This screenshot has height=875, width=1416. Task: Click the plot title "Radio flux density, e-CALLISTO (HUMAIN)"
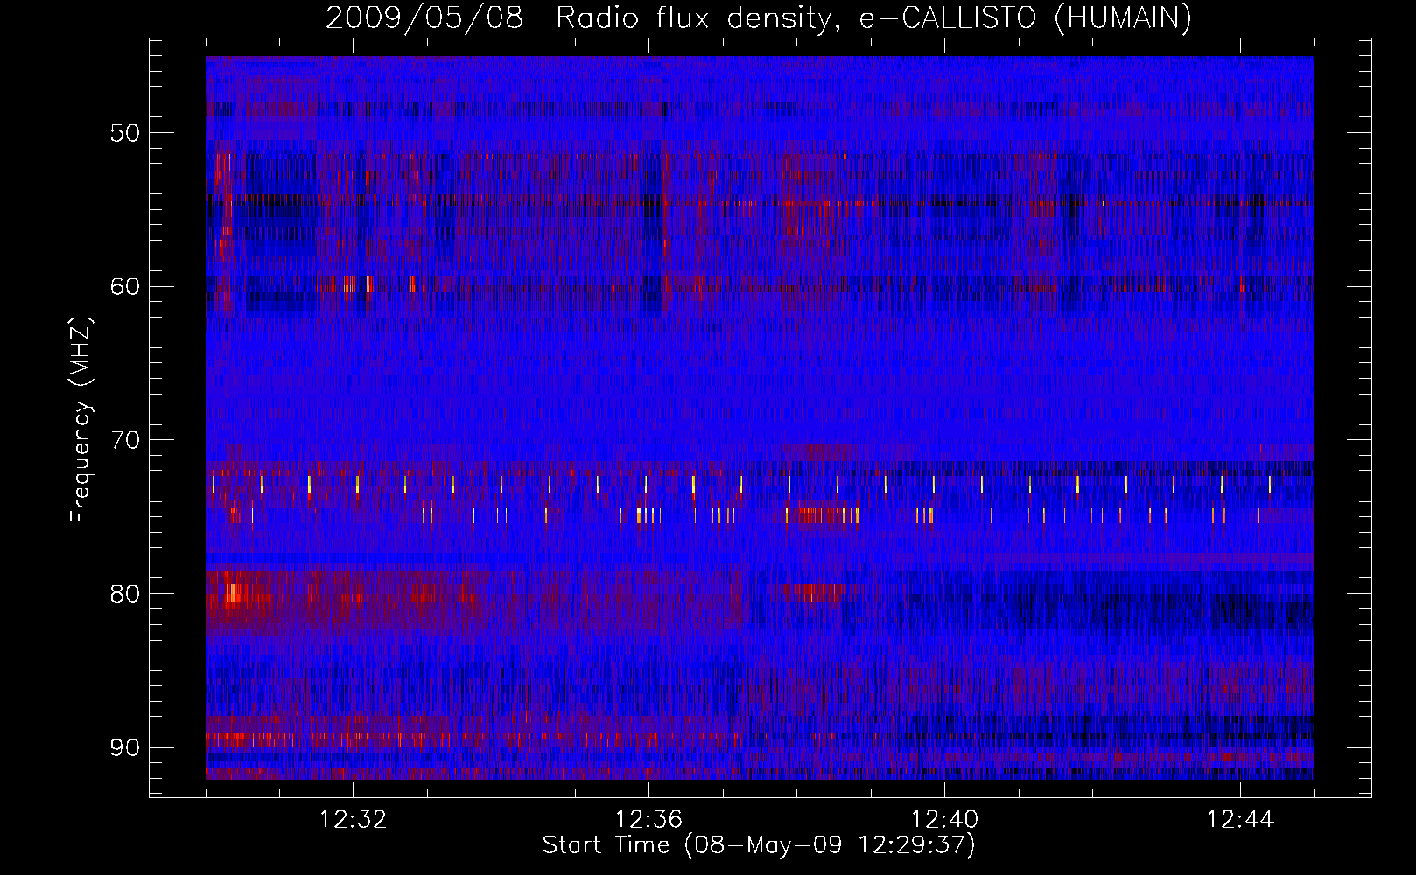[x=873, y=18]
